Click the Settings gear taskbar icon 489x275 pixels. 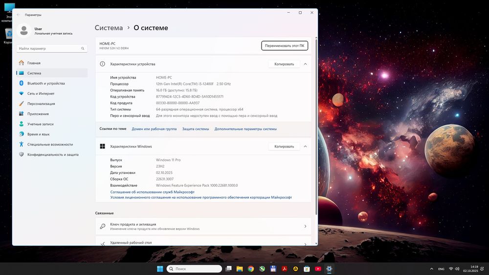coord(329,269)
